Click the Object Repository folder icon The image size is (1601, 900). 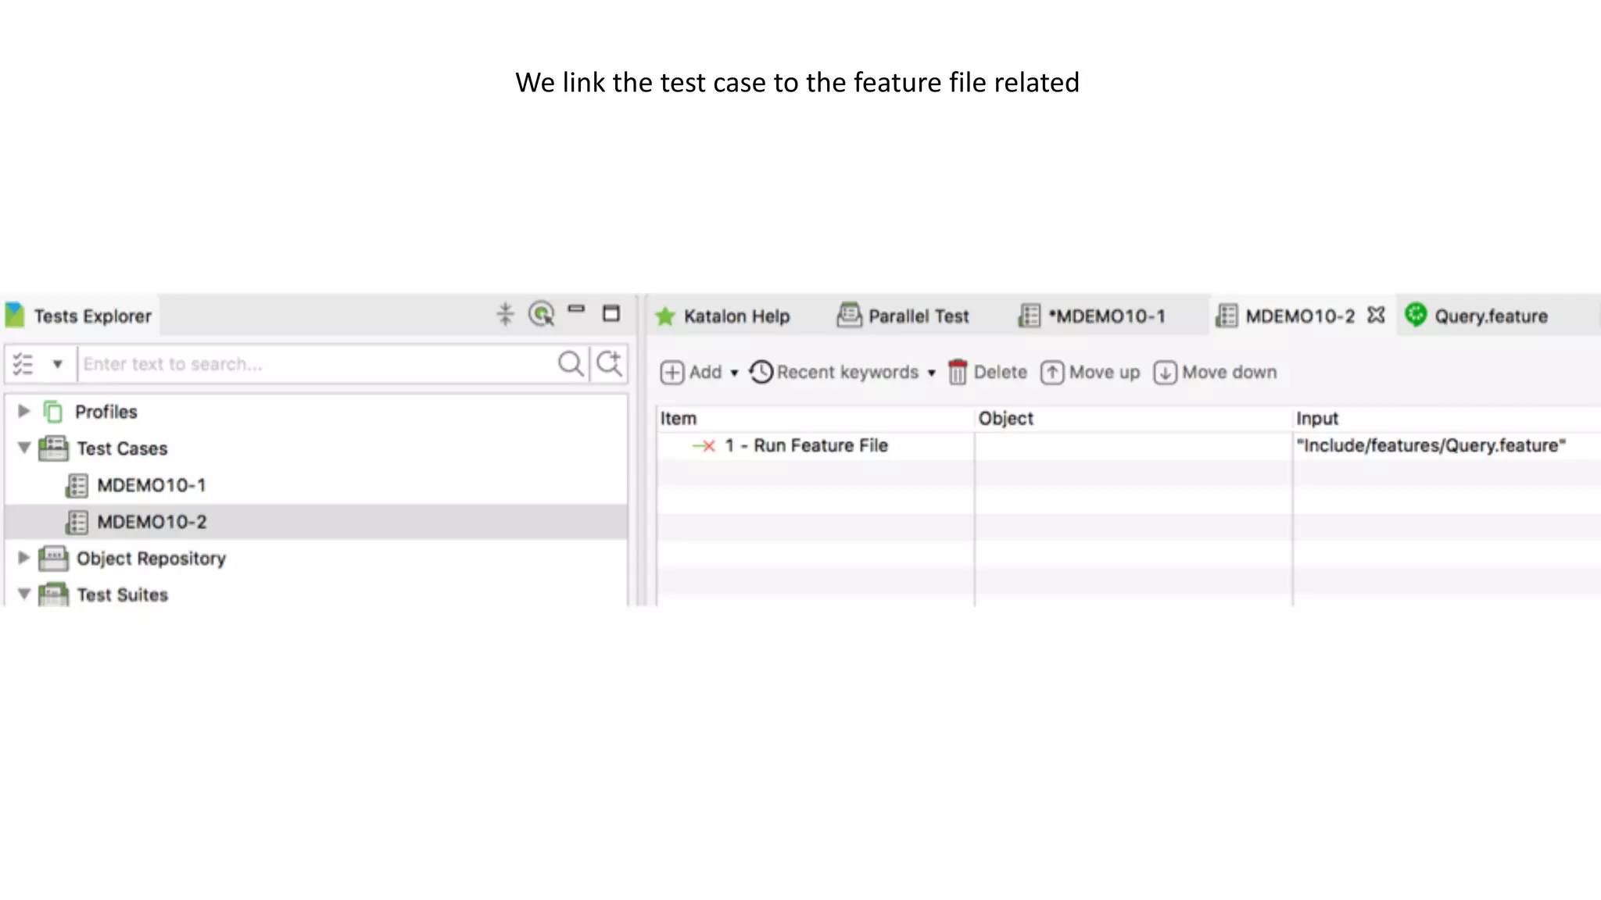click(x=53, y=559)
